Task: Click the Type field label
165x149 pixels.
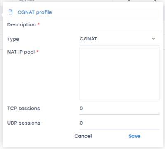Action: (13, 39)
